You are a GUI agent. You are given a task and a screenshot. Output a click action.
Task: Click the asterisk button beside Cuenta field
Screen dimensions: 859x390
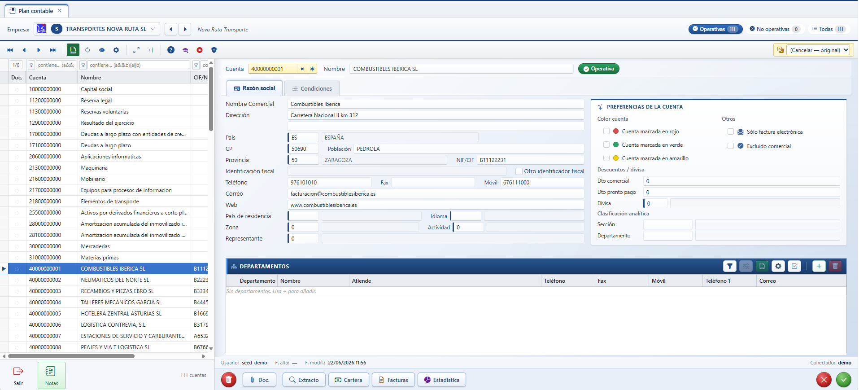(312, 69)
